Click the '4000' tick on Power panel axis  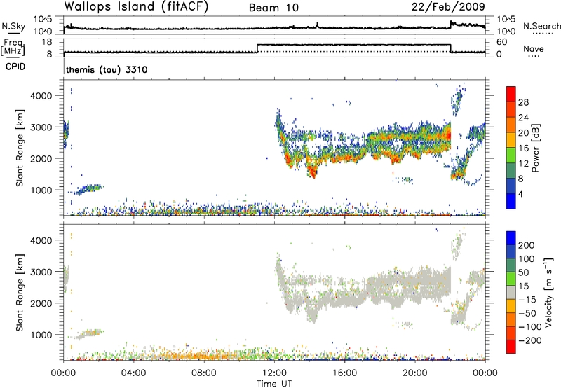(41, 96)
